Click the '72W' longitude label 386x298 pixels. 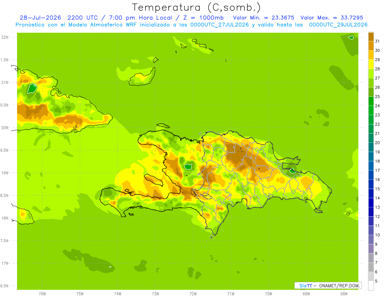pos(193,293)
